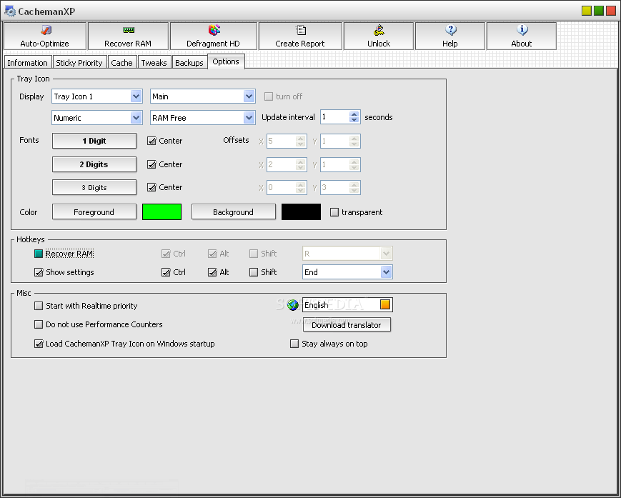Click the 1 Digit font button
The width and height of the screenshot is (621, 498).
(x=94, y=141)
